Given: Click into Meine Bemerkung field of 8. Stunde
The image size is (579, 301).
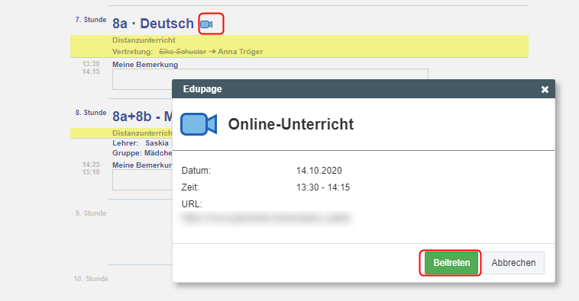Looking at the screenshot, I should pyautogui.click(x=142, y=180).
